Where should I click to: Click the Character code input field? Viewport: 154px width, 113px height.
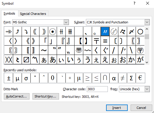[x=97, y=89]
